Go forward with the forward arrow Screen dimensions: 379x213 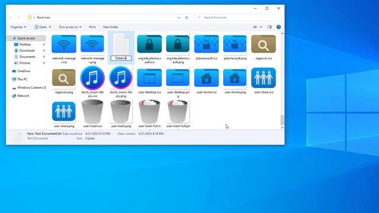(18, 17)
